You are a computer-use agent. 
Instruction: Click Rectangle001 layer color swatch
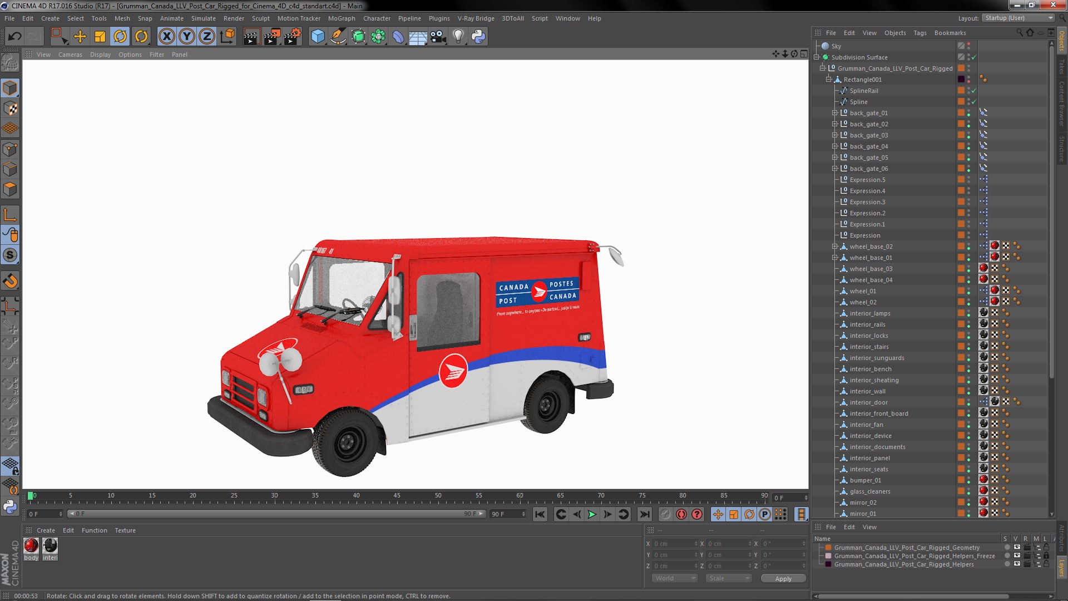(961, 79)
